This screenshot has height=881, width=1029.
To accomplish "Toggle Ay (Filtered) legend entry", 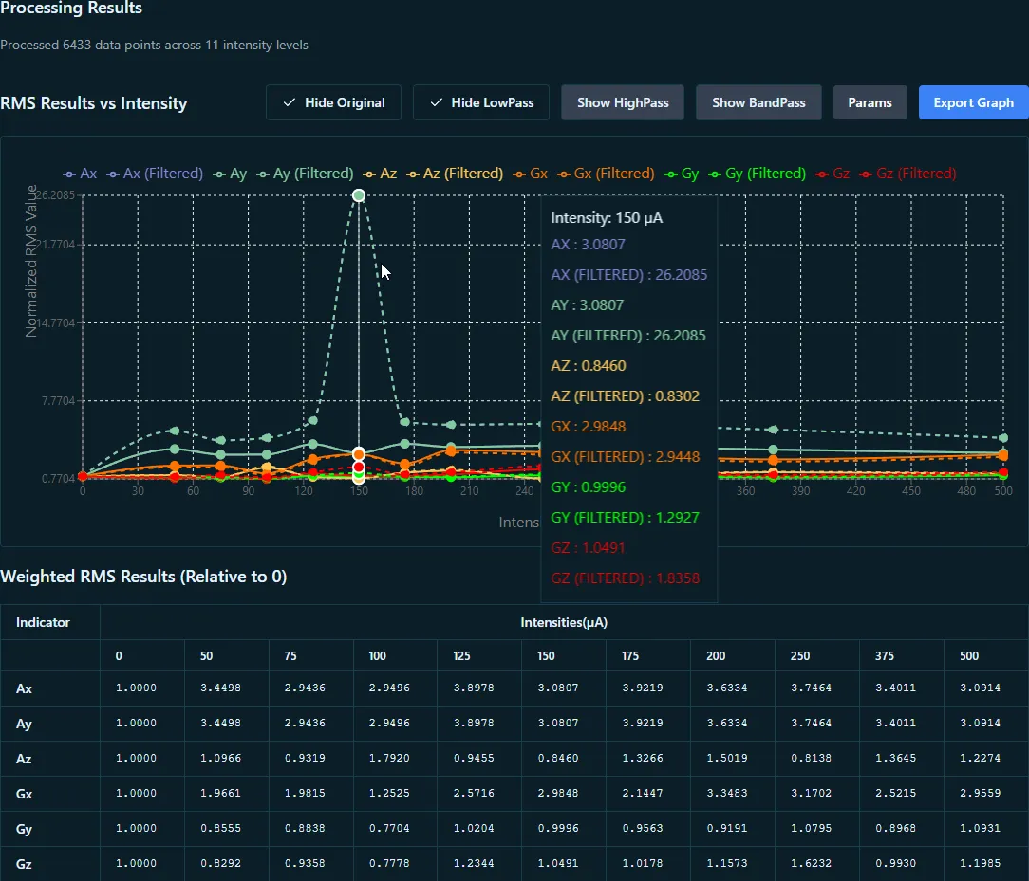I will click(305, 174).
